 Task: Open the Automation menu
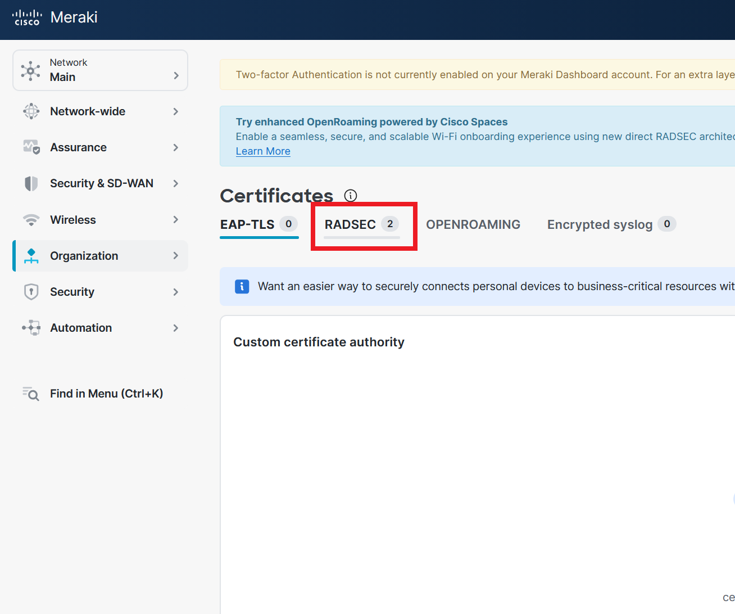point(100,328)
